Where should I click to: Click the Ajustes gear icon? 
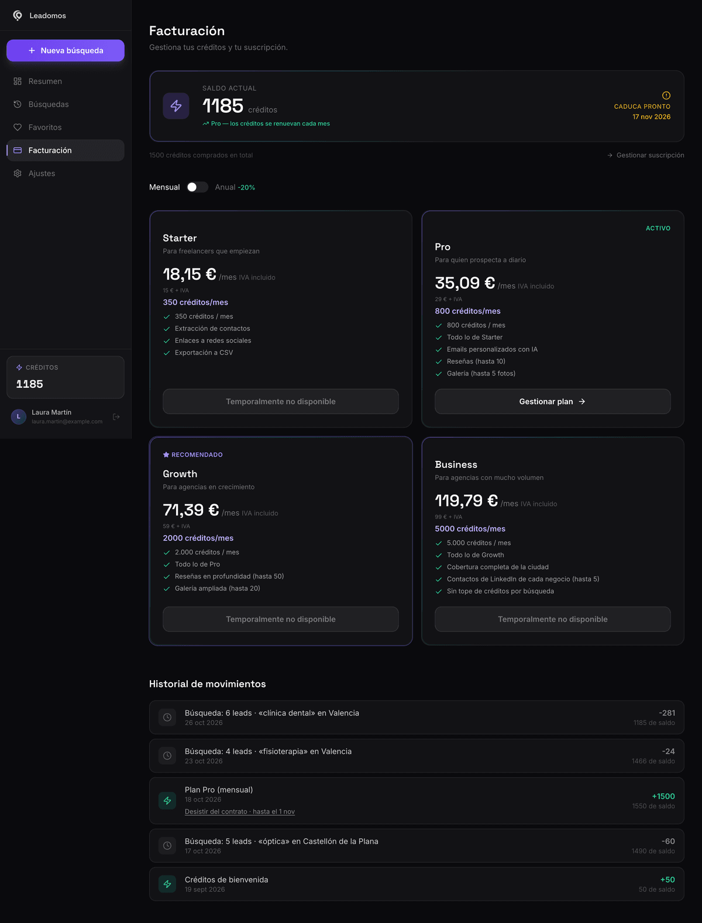18,173
